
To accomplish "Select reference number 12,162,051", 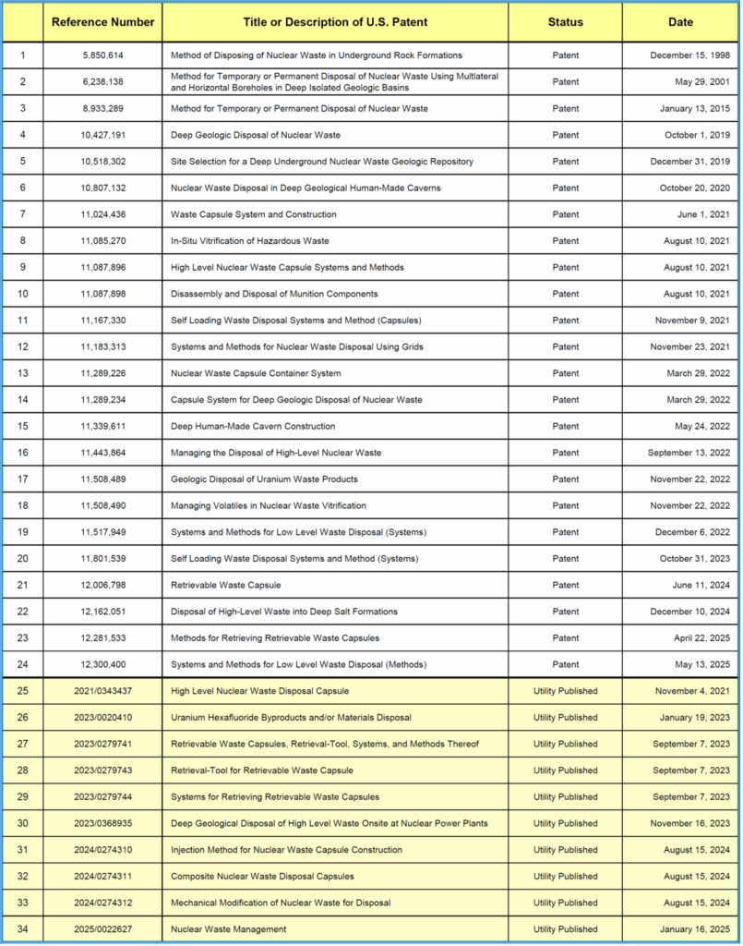I will [103, 612].
